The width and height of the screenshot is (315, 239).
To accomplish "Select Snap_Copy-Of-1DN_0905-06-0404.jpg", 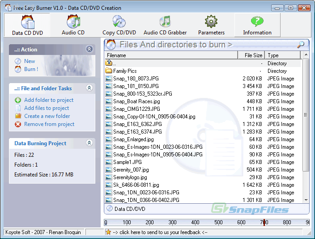I will [154, 117].
